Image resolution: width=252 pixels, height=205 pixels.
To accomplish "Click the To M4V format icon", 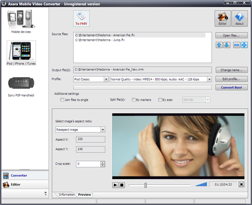I will (x=81, y=19).
